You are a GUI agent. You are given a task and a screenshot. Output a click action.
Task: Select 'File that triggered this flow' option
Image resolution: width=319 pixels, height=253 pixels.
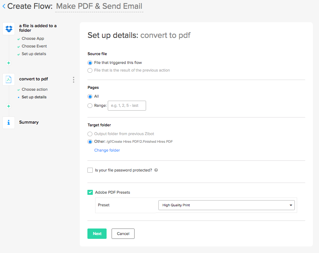pos(90,63)
